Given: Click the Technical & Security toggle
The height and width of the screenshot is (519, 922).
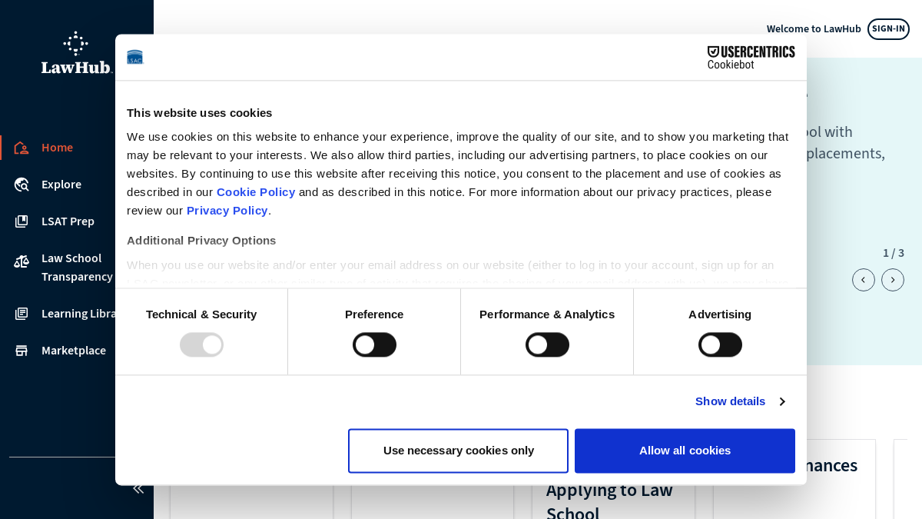Looking at the screenshot, I should (x=201, y=344).
